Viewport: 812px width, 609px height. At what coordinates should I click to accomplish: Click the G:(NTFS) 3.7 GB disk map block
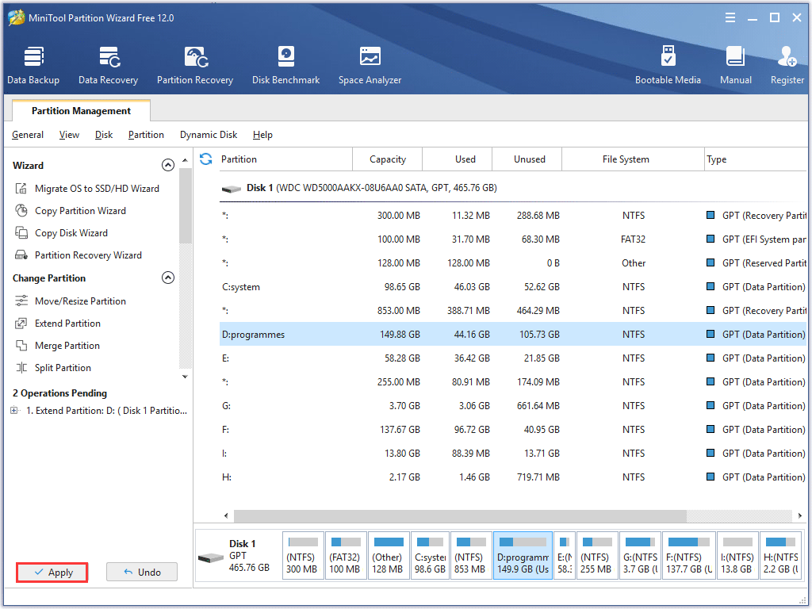(x=640, y=556)
